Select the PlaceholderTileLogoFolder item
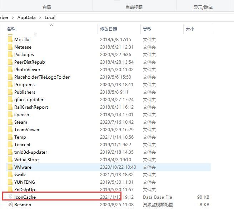The width and height of the screenshot is (234, 213). pos(42,77)
